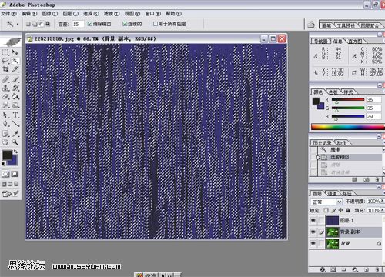Viewport: 385px width, 277px height.
Task: Select the Eyedropper tool
Action: click(15, 133)
